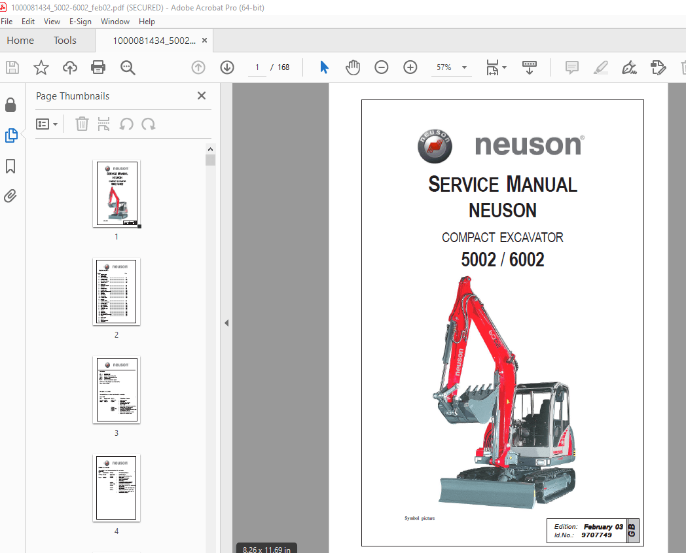
Task: Choose the arrow Selection tool
Action: click(324, 67)
